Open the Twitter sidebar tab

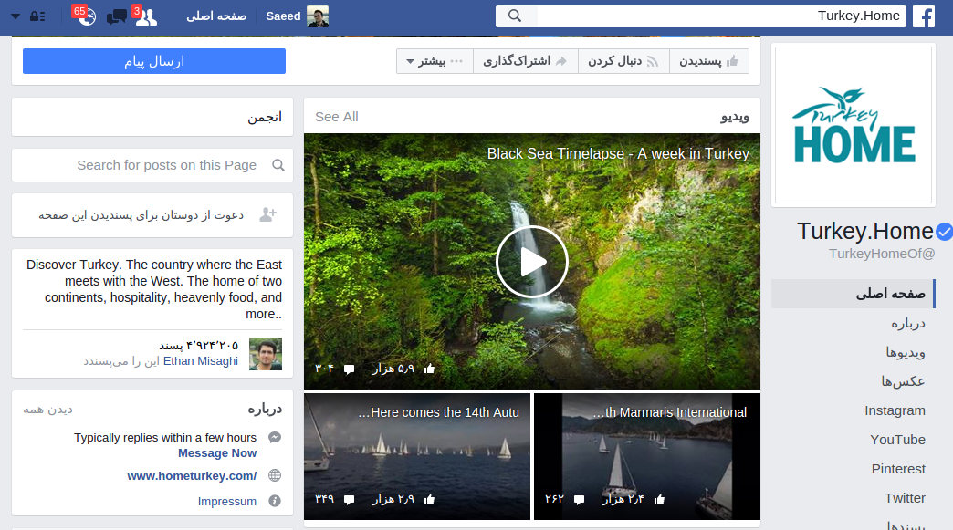pos(905,498)
